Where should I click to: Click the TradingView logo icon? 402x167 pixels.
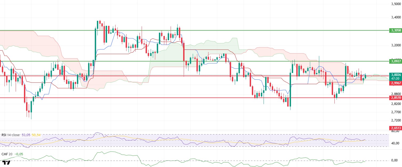[x=6, y=163]
